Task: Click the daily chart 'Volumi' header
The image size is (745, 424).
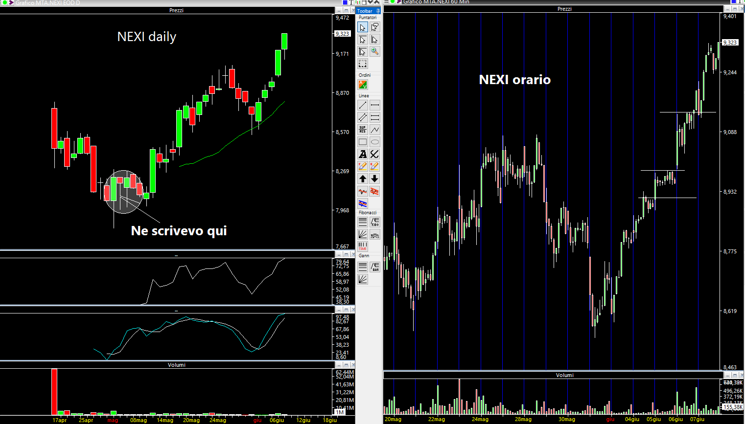Action: pyautogui.click(x=177, y=365)
